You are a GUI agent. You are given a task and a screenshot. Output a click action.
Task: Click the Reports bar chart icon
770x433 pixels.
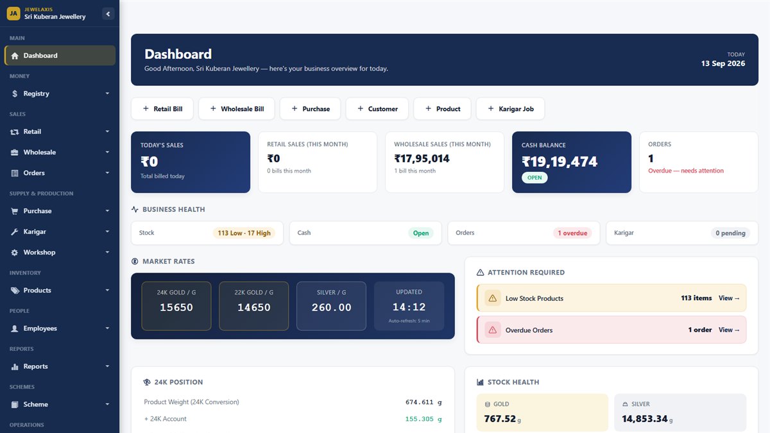coord(15,366)
